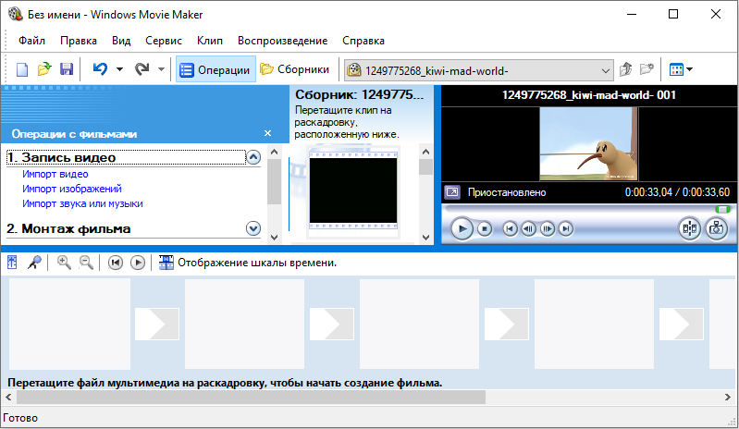Click the Импорт звука или музыки link

pyautogui.click(x=82, y=203)
